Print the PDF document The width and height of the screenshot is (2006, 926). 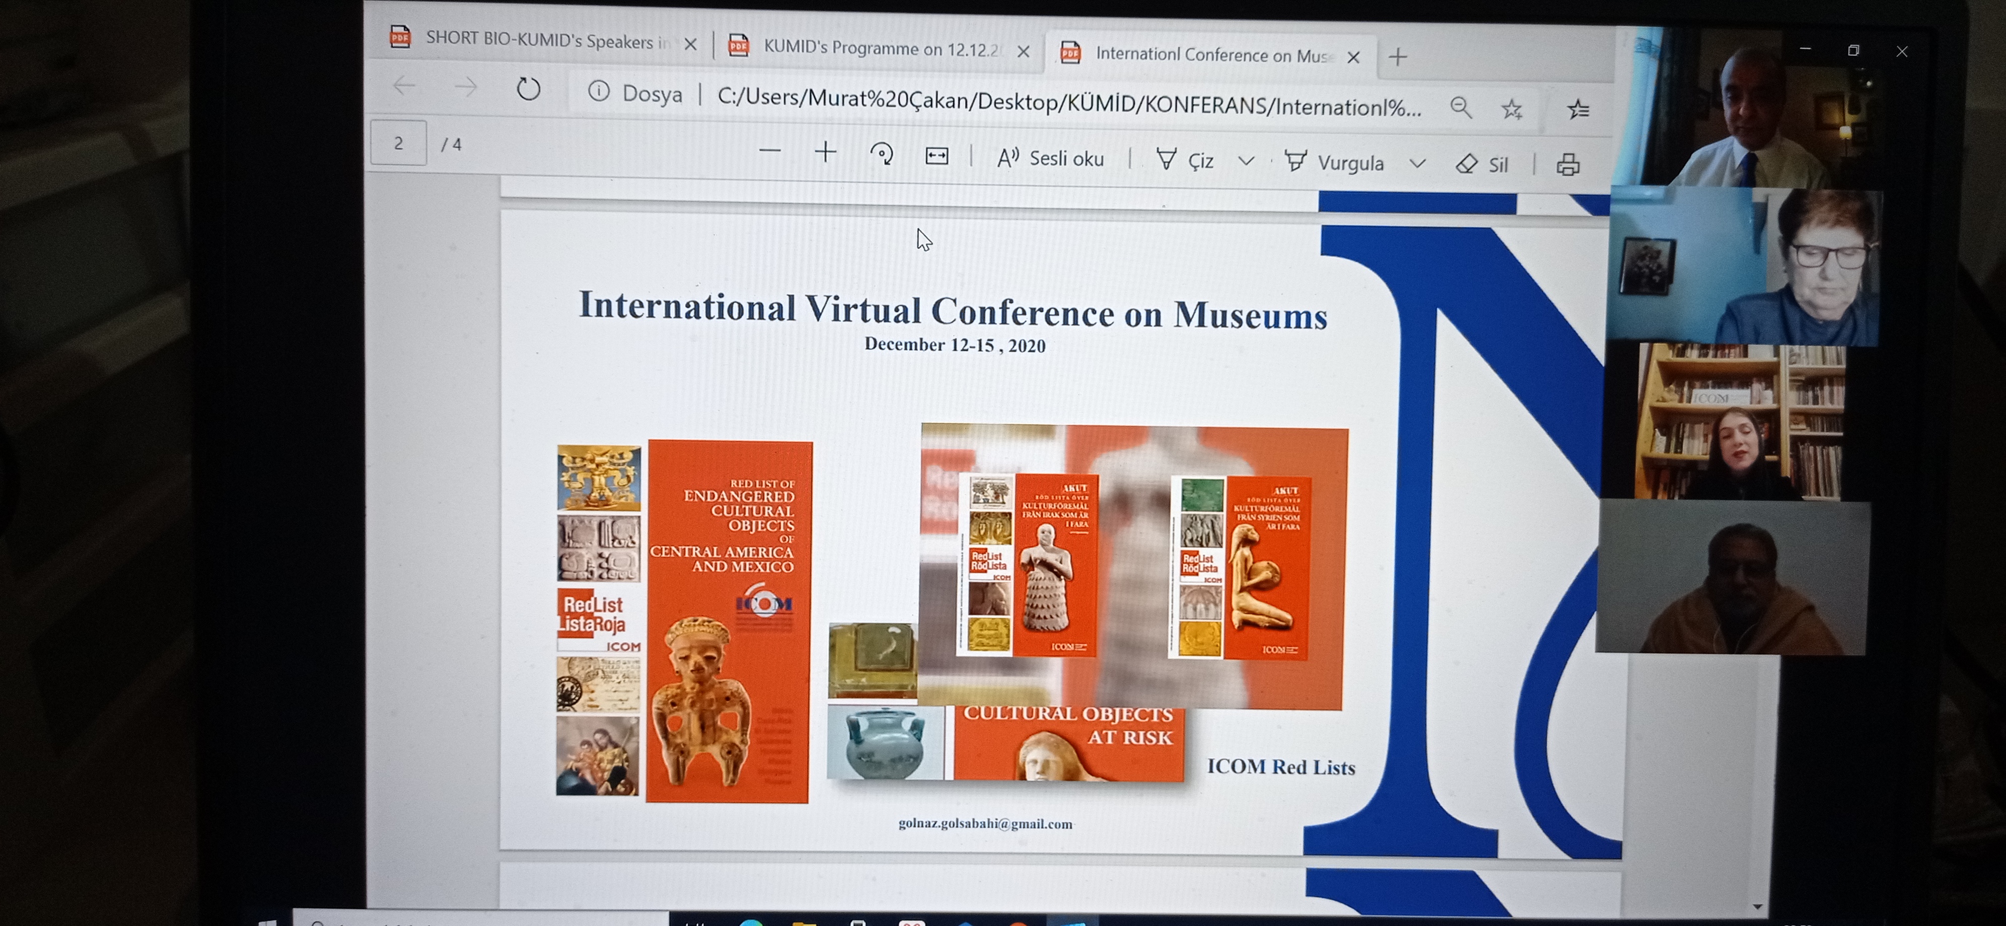[x=1567, y=165]
